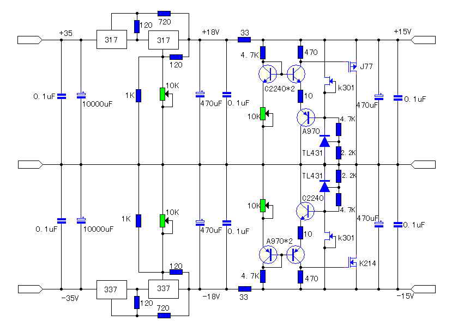Select the first 337 regulator block after -35V input

[112, 289]
